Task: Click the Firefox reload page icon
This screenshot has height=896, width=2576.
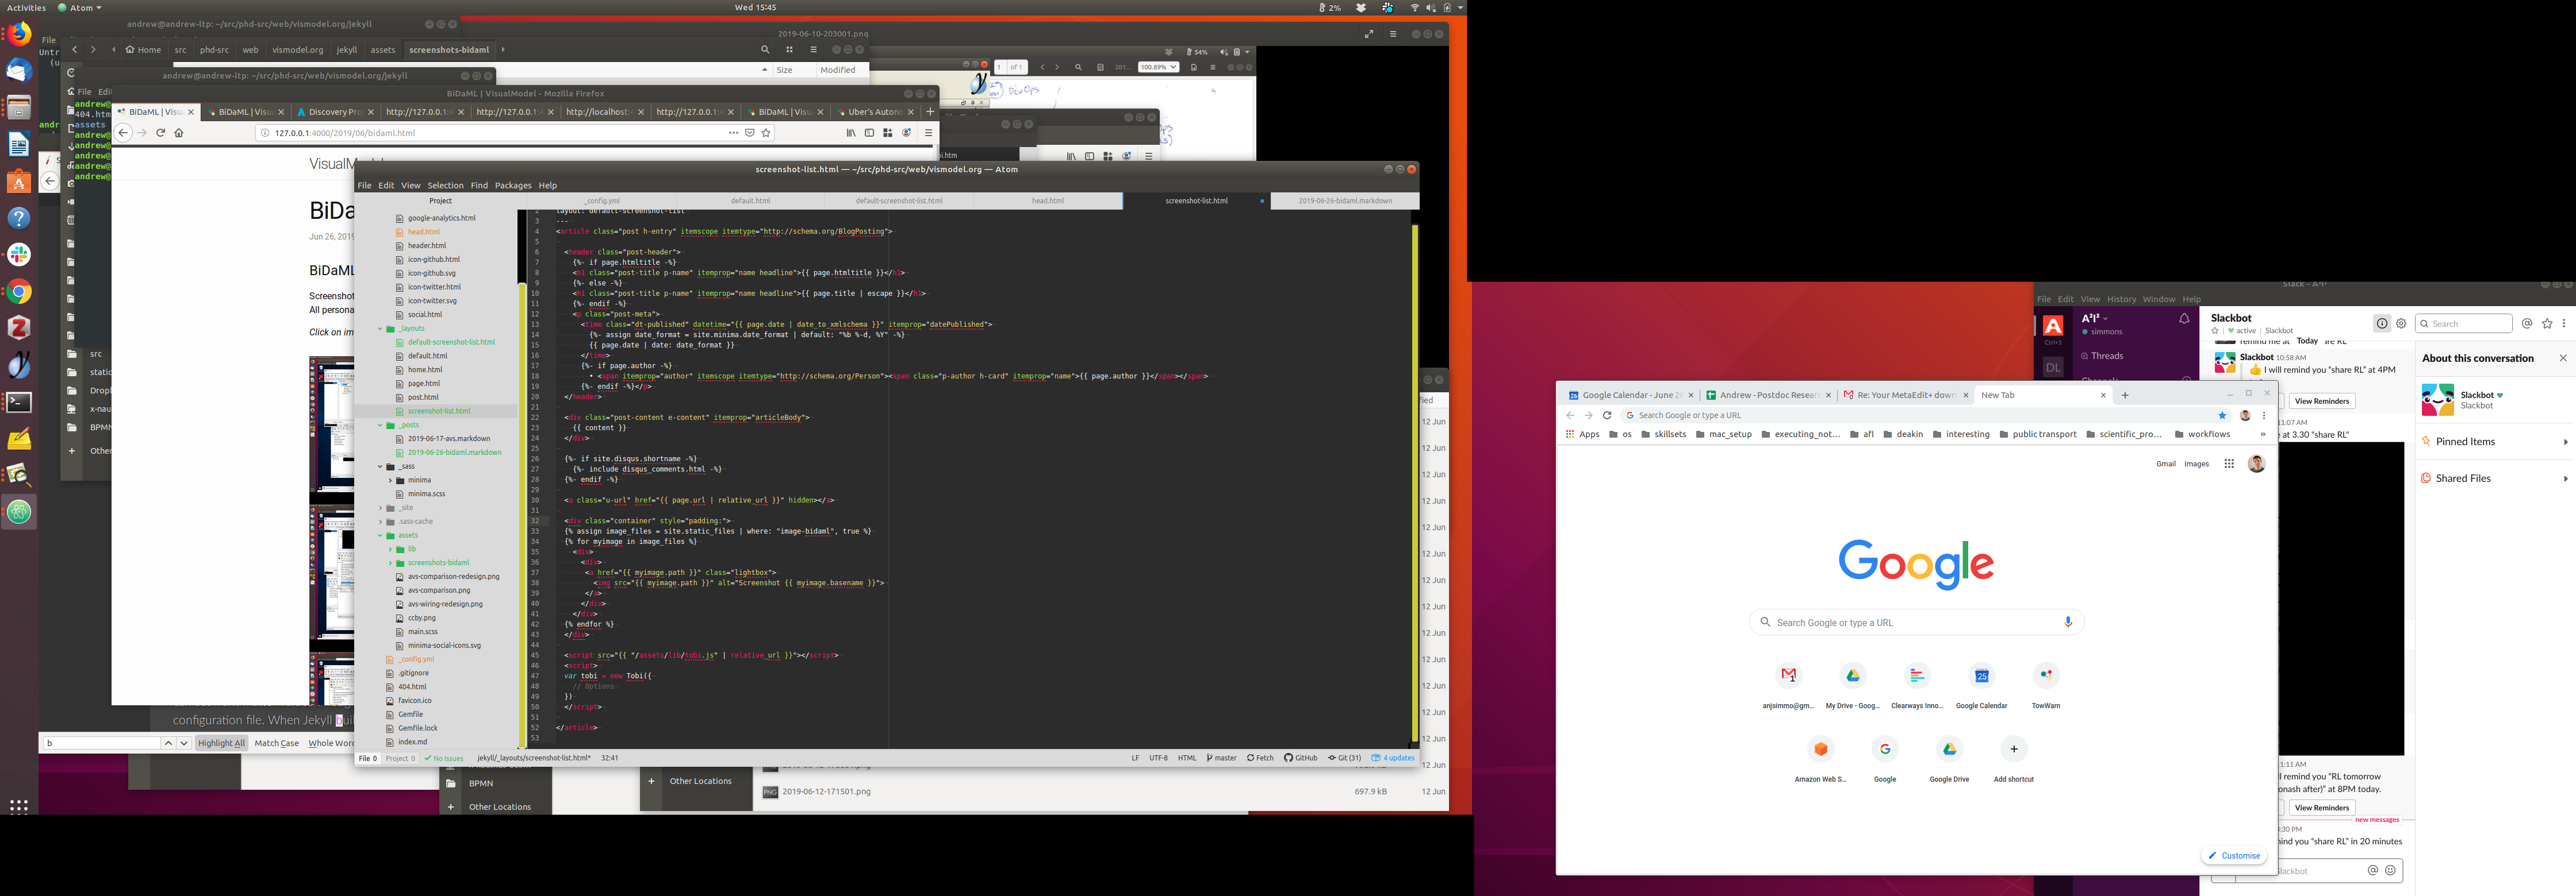Action: [x=160, y=133]
